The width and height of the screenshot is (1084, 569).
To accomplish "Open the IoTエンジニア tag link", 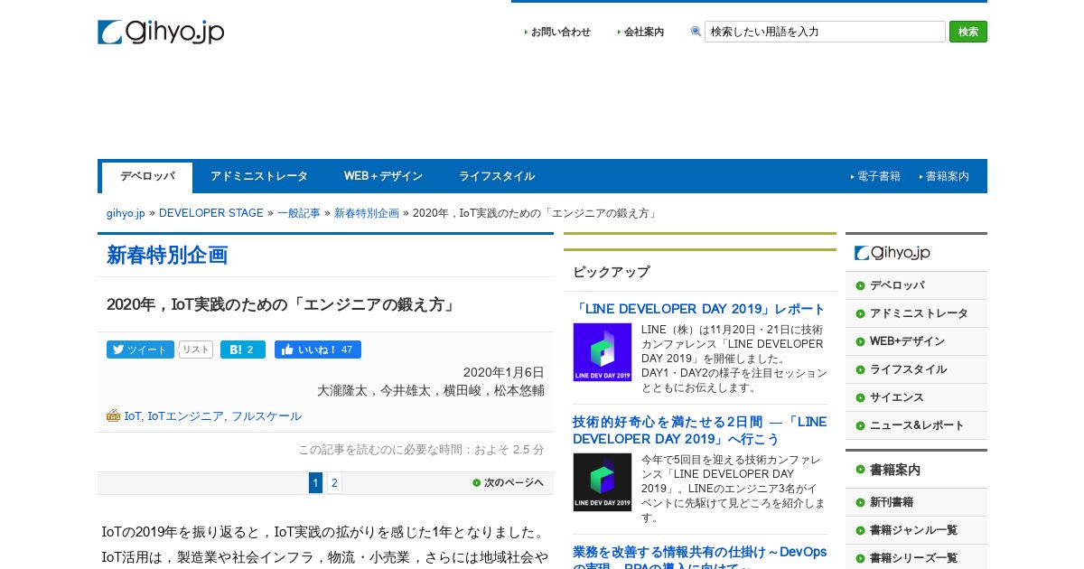I will 186,416.
